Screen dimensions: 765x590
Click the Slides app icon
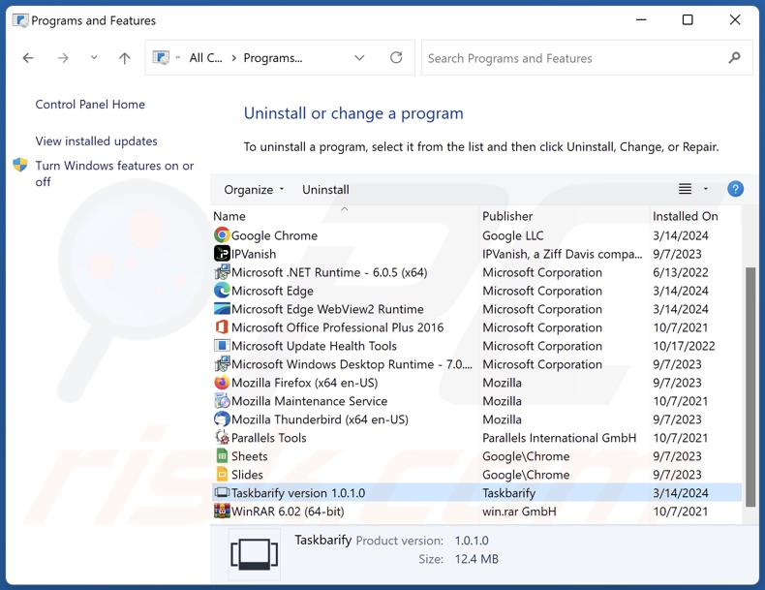(222, 475)
